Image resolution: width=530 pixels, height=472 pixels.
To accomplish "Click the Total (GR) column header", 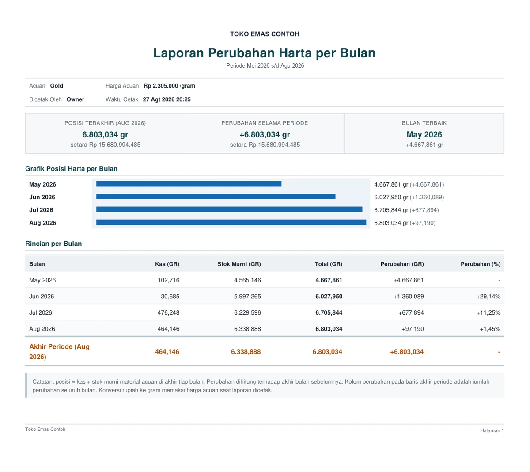I will click(329, 264).
